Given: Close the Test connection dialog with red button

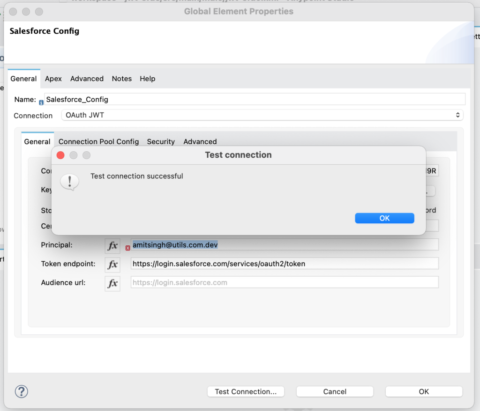Looking at the screenshot, I should pyautogui.click(x=60, y=155).
